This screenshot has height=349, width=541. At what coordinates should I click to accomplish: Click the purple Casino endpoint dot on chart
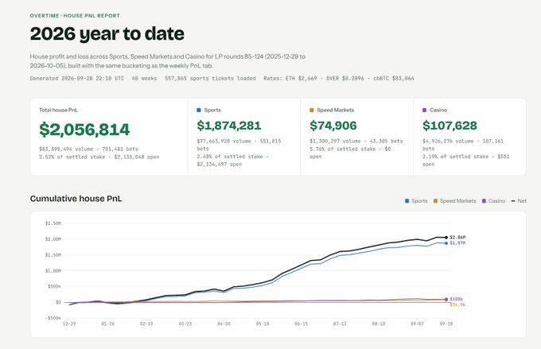(446, 300)
